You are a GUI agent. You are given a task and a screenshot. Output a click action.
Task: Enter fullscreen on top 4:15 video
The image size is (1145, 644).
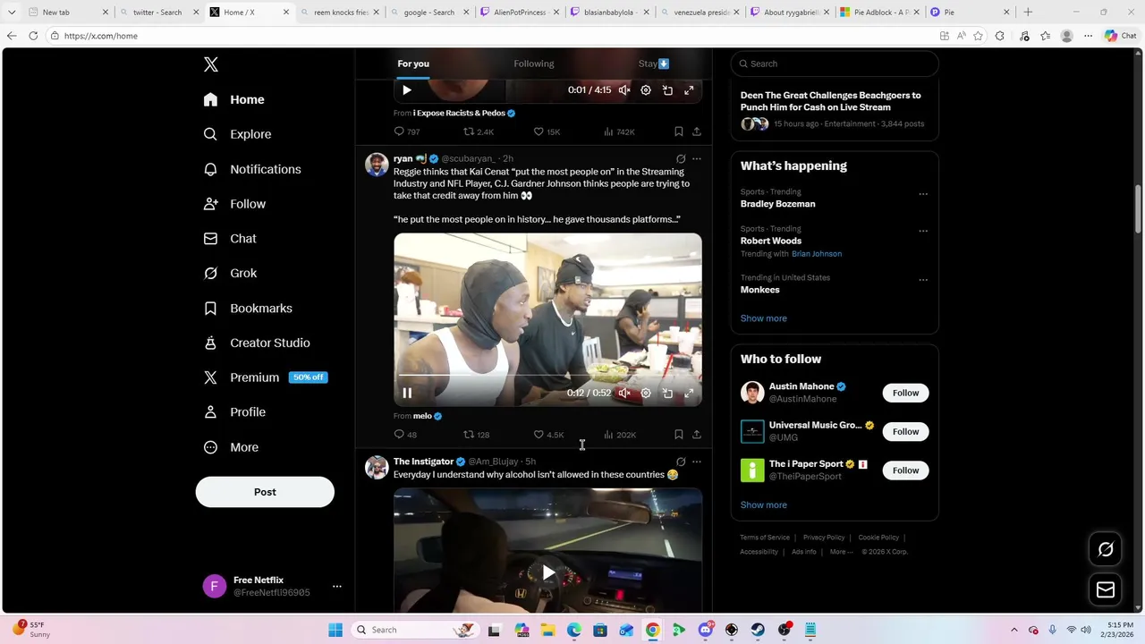point(689,90)
